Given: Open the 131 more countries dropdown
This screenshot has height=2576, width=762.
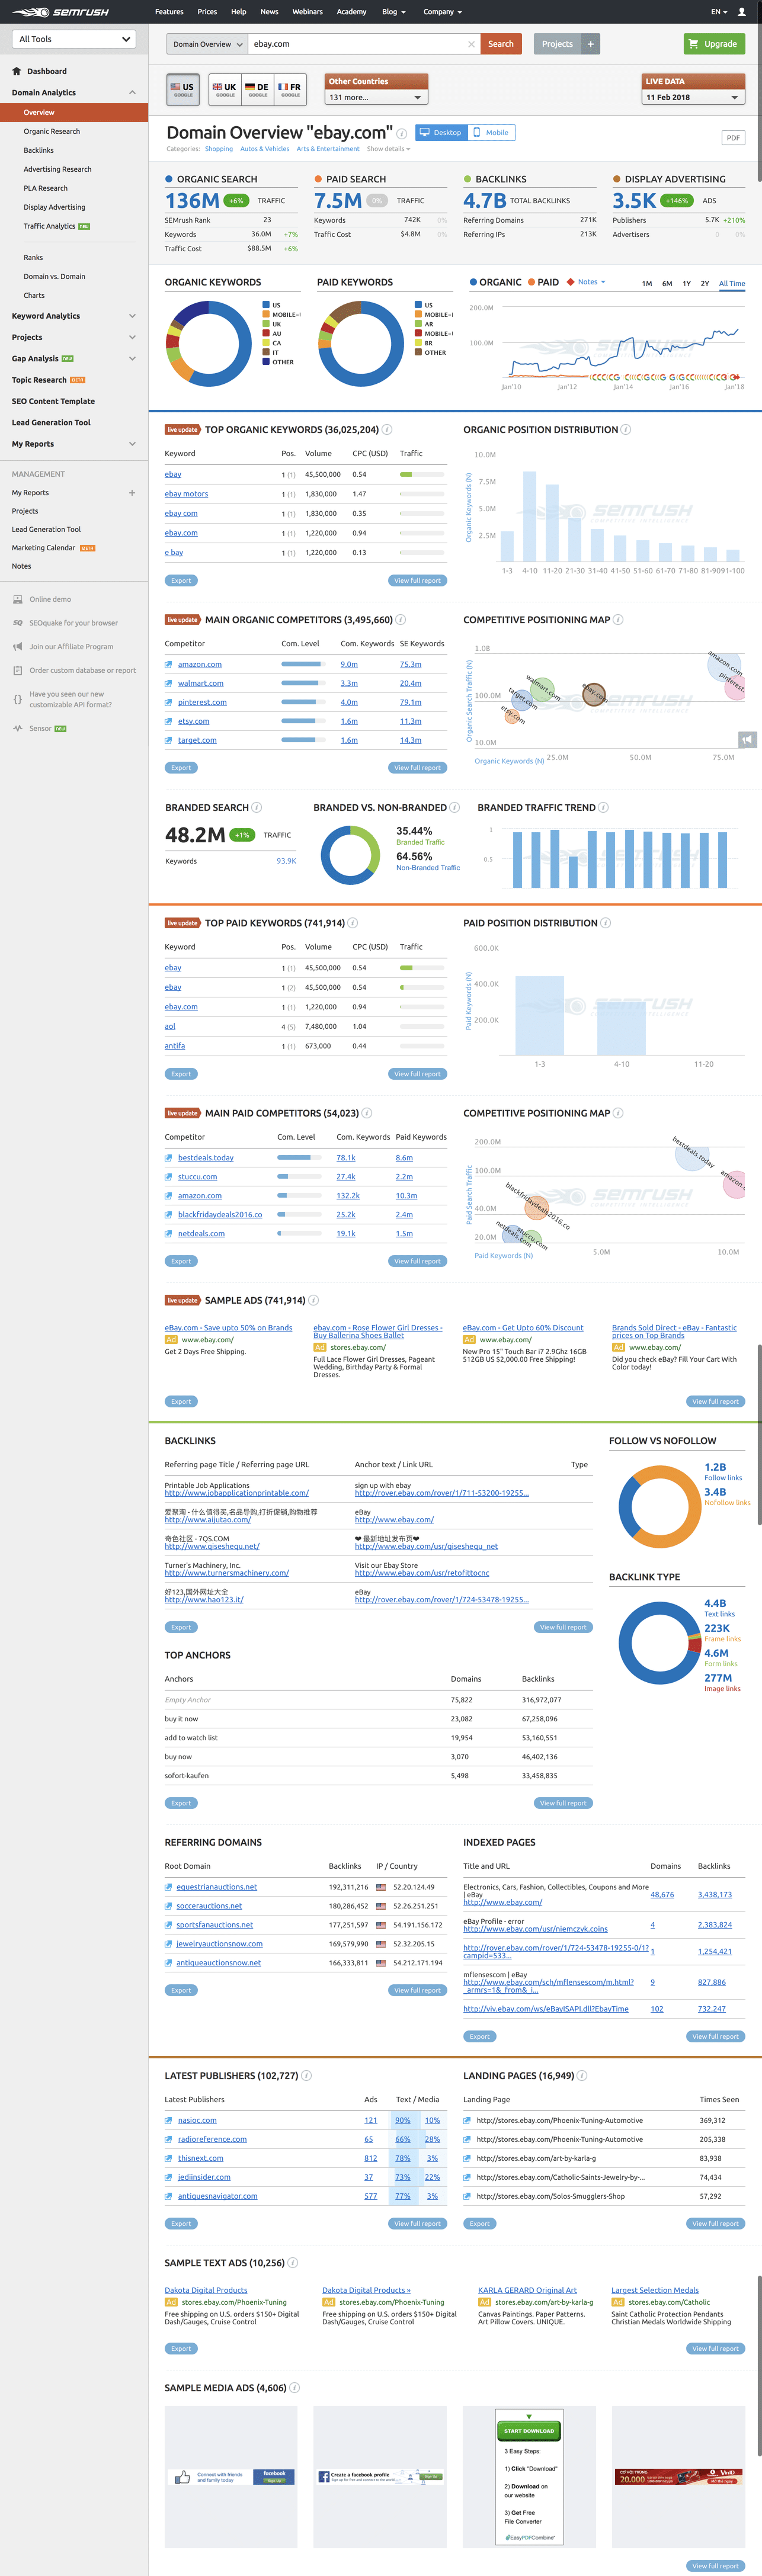Looking at the screenshot, I should coord(376,97).
